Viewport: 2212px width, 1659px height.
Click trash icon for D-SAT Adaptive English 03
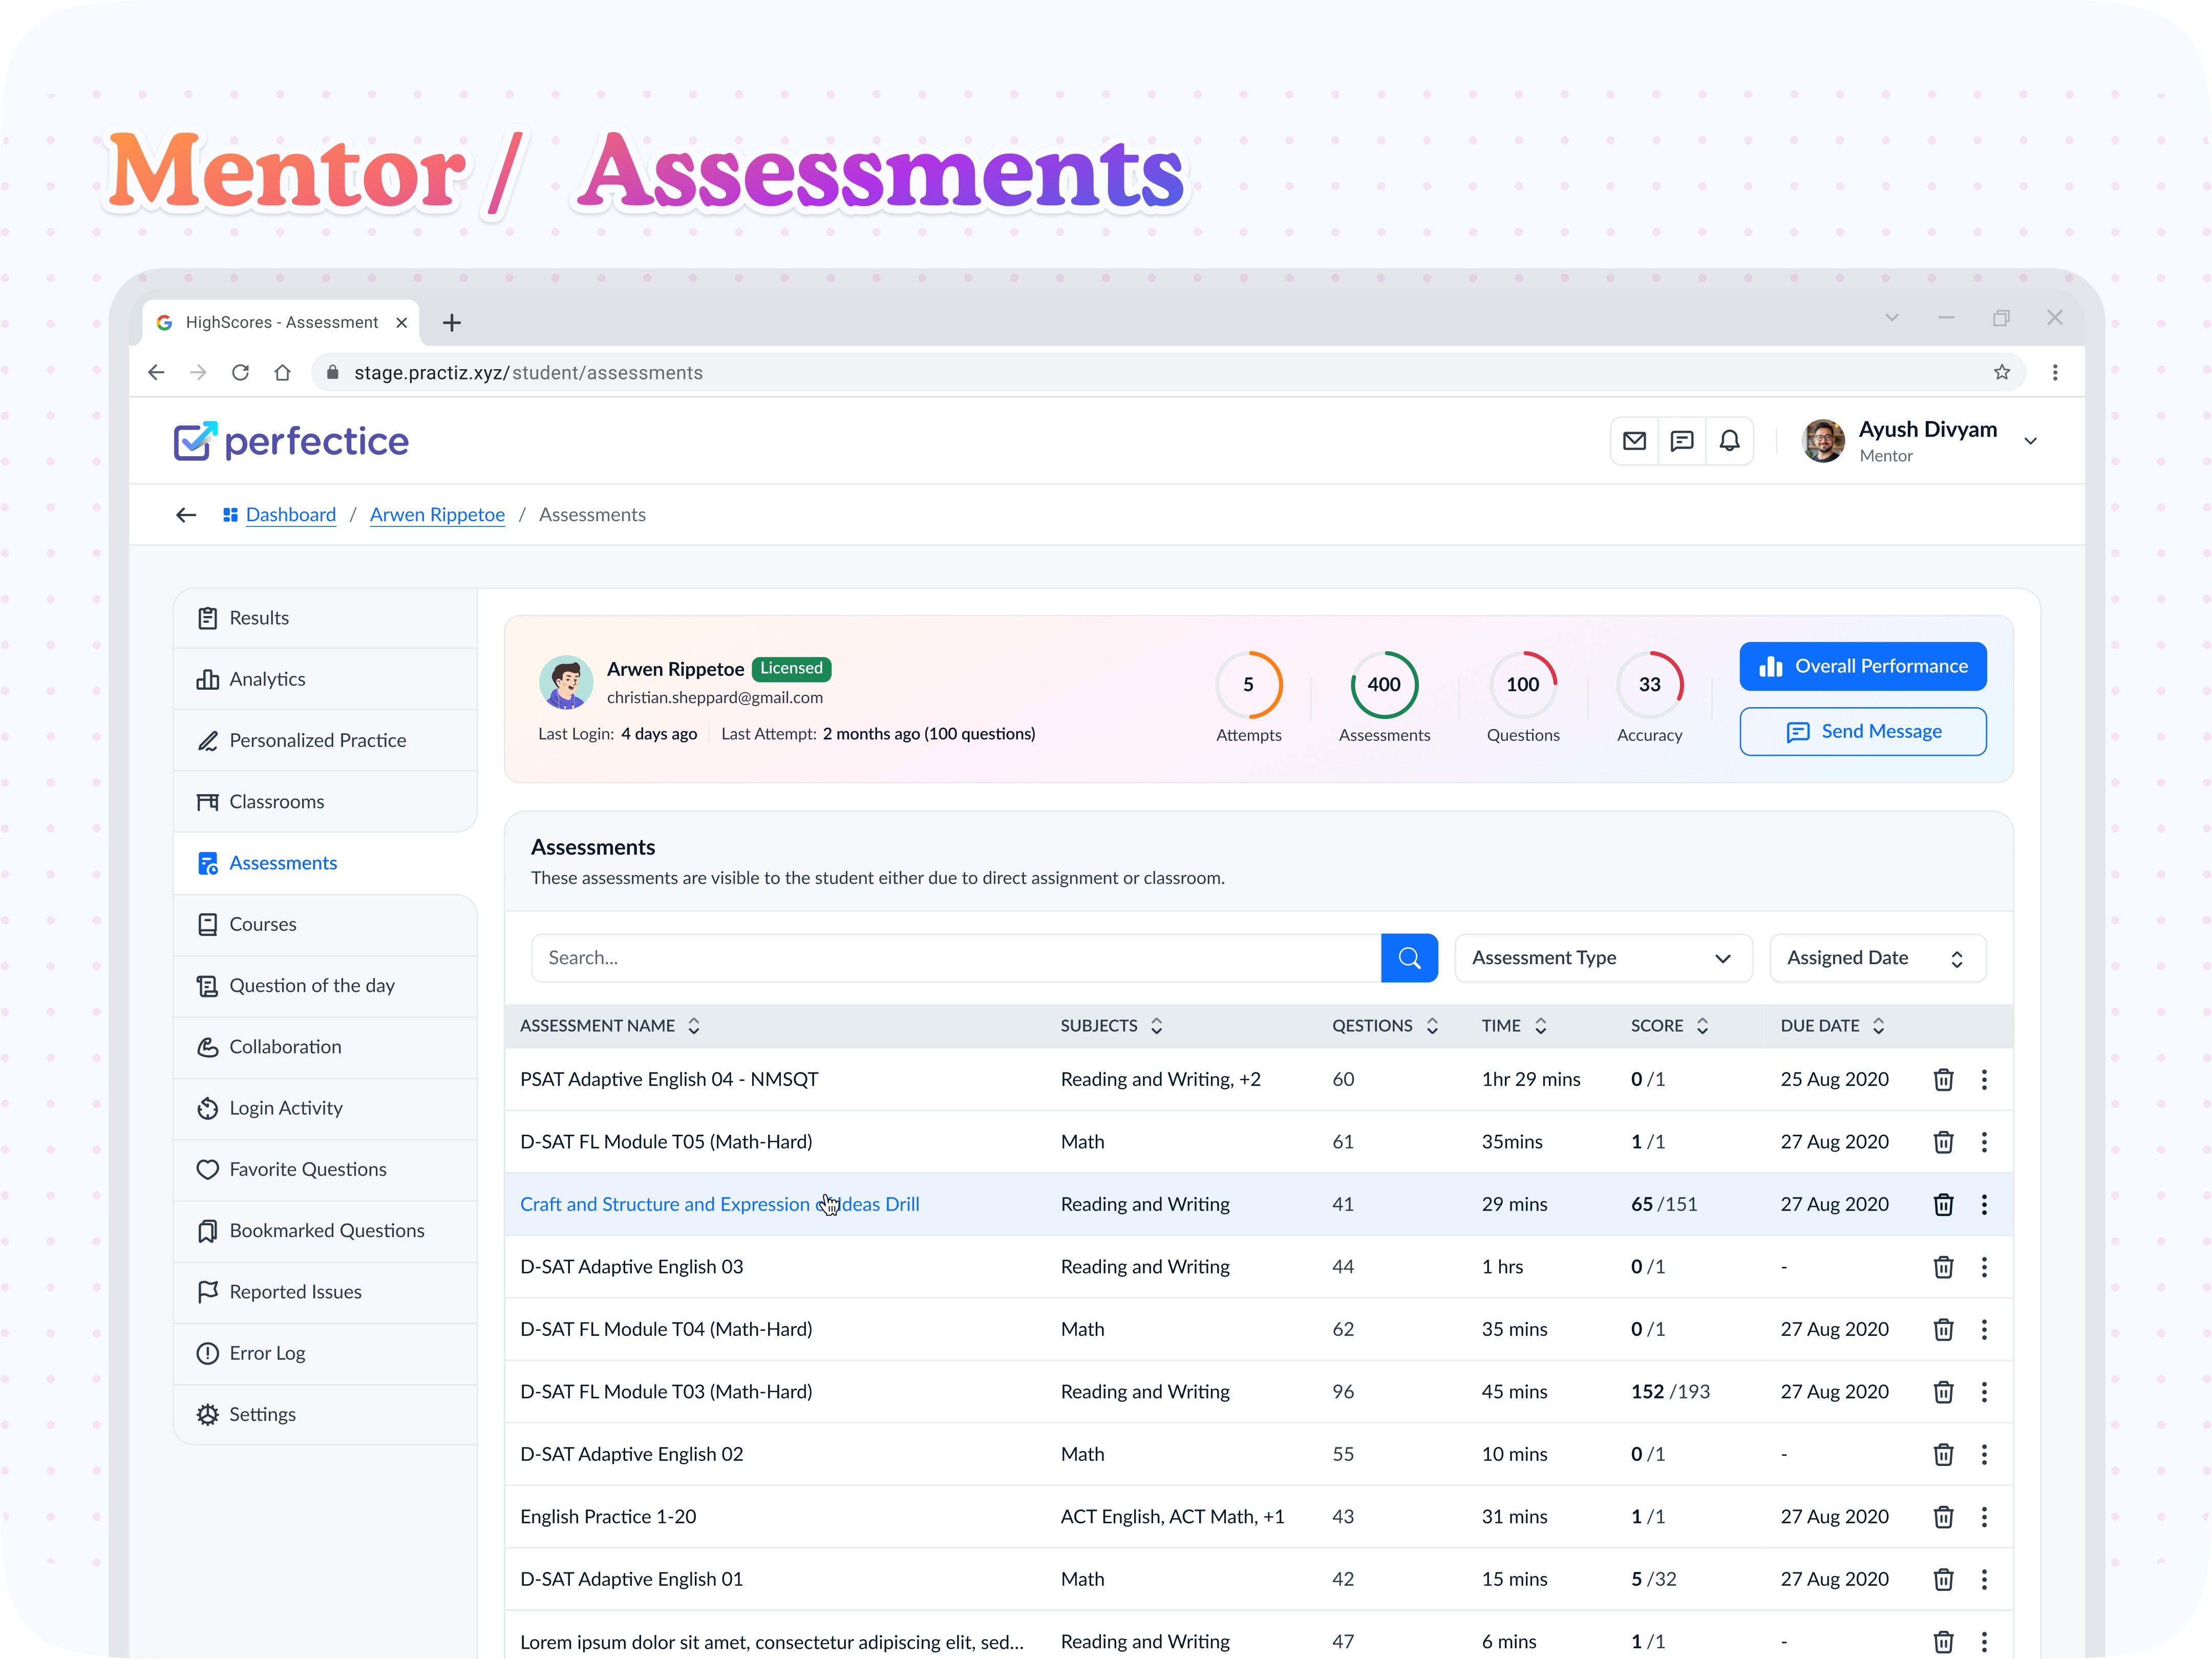[1943, 1267]
